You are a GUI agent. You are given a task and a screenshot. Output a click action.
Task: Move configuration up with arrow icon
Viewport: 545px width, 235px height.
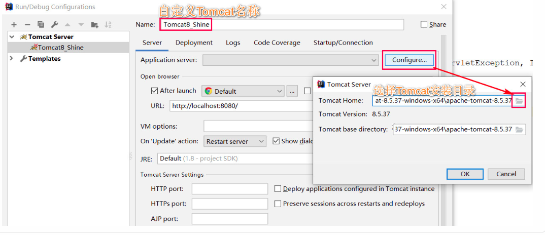[x=67, y=25]
